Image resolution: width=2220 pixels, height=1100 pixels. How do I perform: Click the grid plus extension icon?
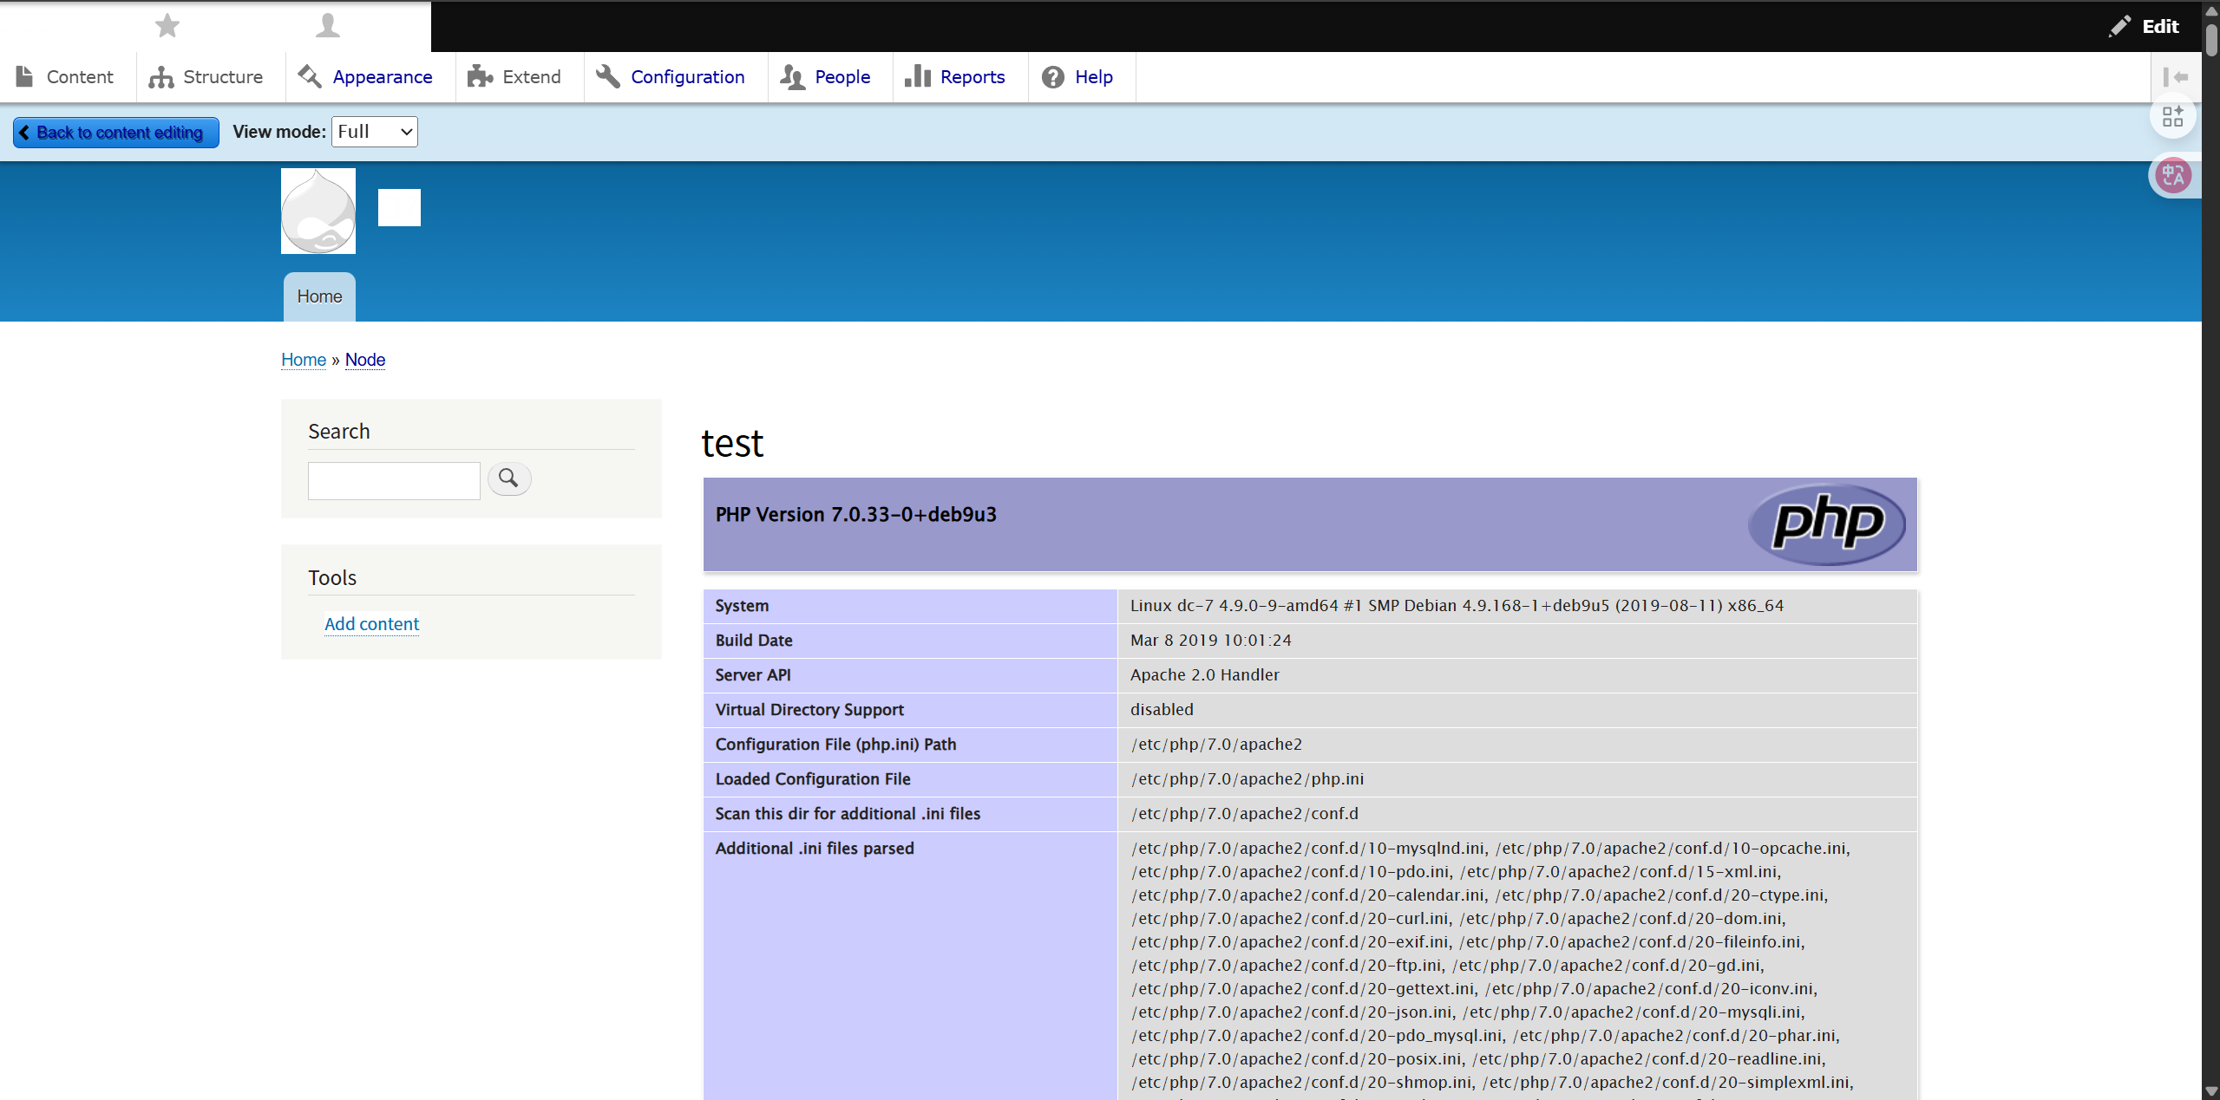(x=2173, y=117)
